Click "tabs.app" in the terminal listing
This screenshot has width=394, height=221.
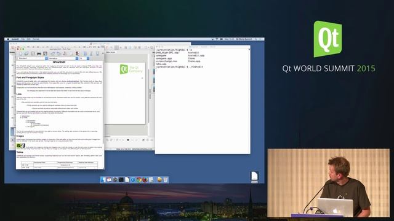(x=161, y=64)
